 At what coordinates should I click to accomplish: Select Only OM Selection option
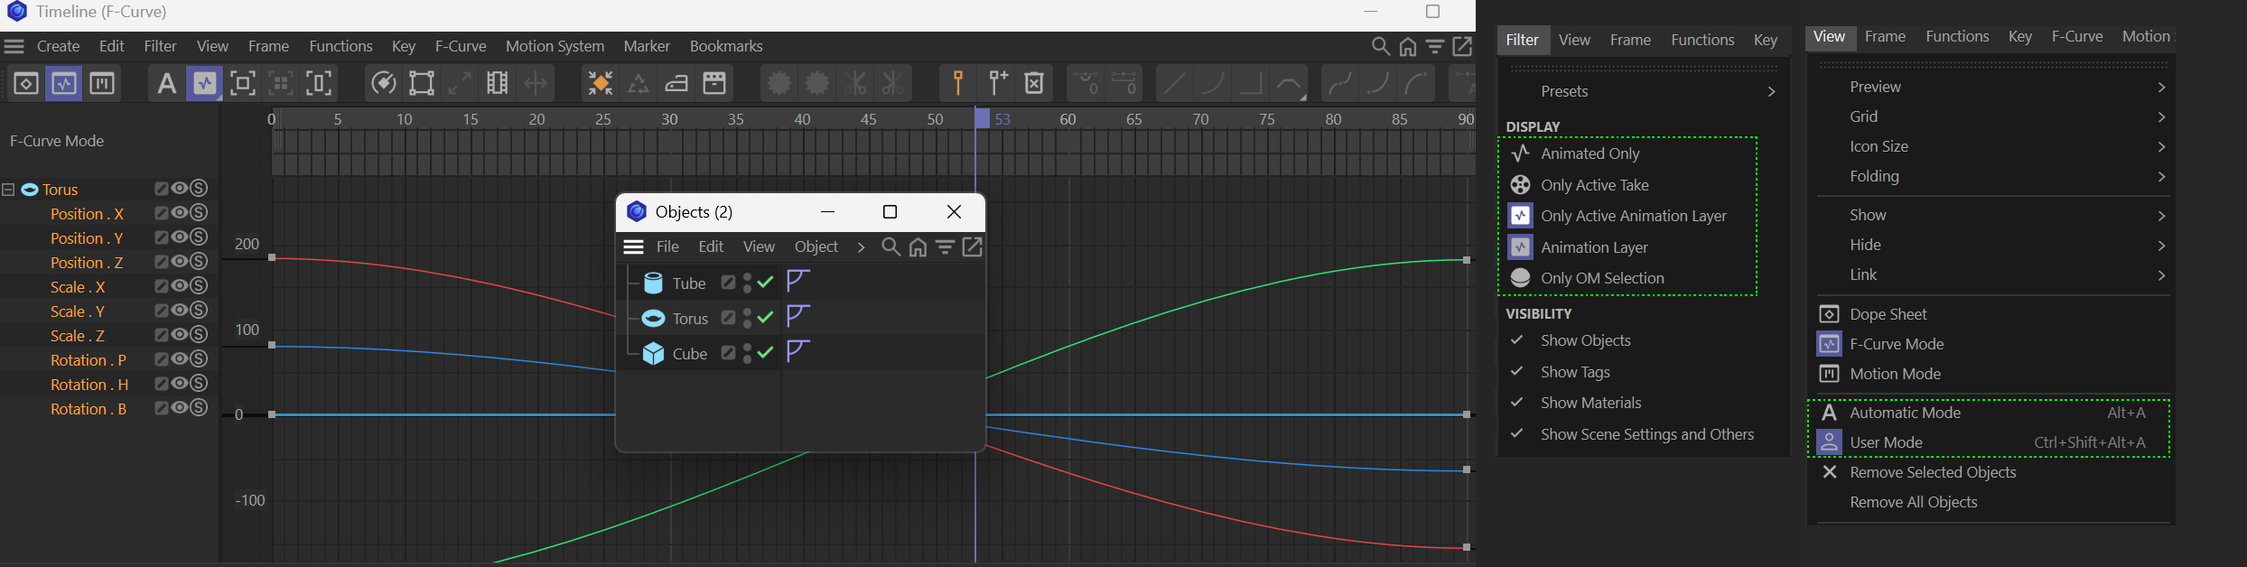(x=1601, y=278)
